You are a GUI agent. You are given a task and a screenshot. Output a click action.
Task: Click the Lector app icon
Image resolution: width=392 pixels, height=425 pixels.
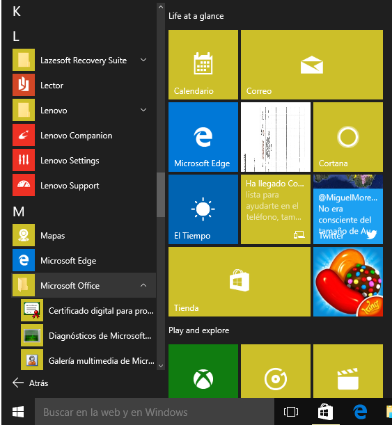pyautogui.click(x=24, y=85)
